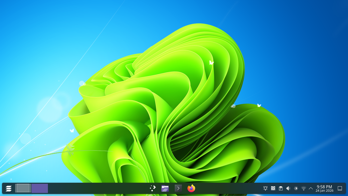Open the notifications bell tray icon
Image resolution: width=348 pixels, height=196 pixels.
pyautogui.click(x=265, y=188)
